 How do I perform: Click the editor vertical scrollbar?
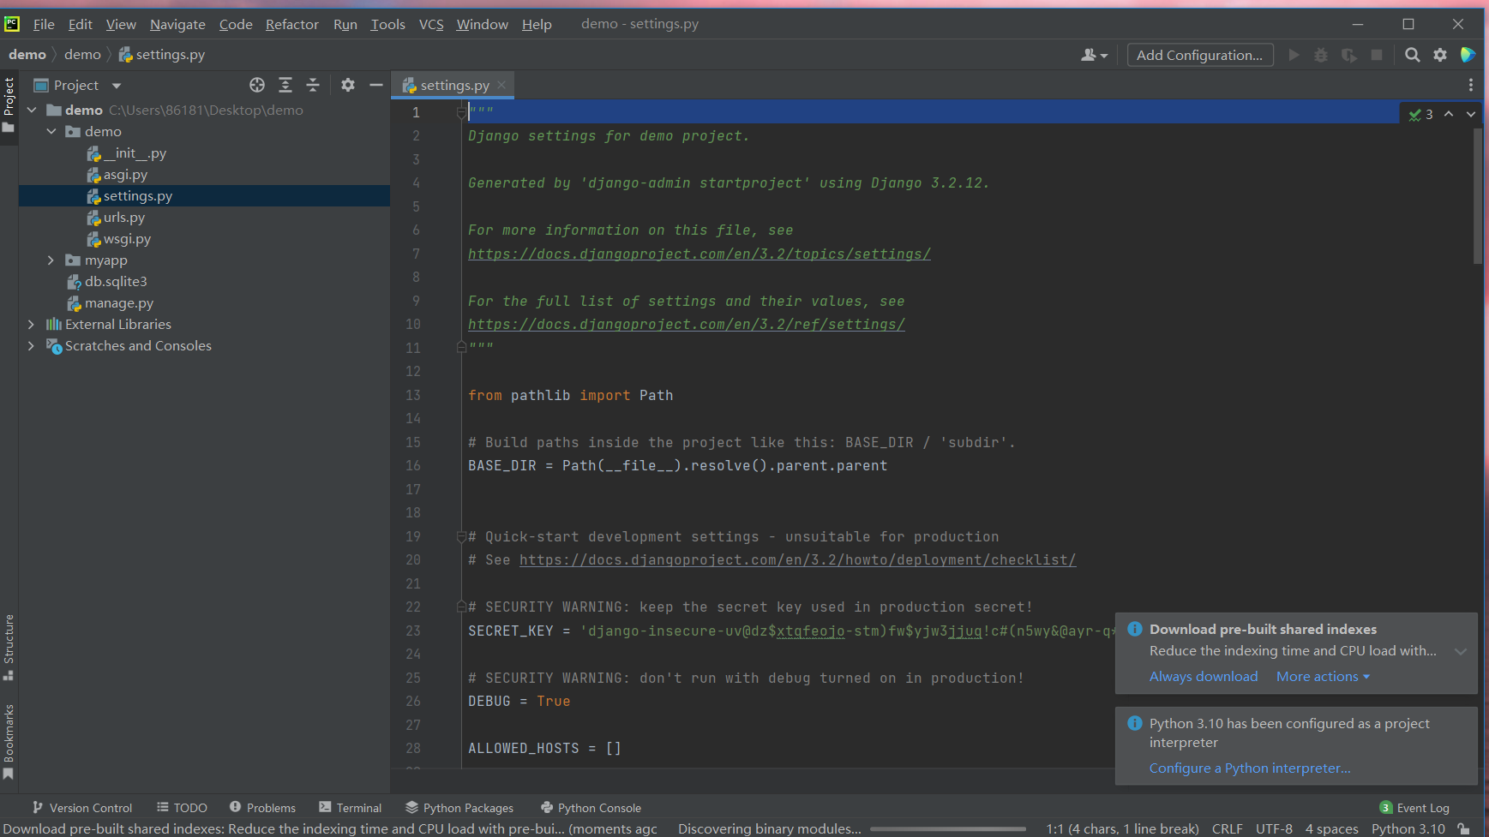[x=1478, y=196]
